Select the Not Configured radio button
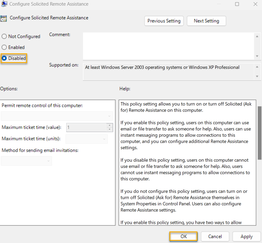This screenshot has width=262, height=243. 4,36
